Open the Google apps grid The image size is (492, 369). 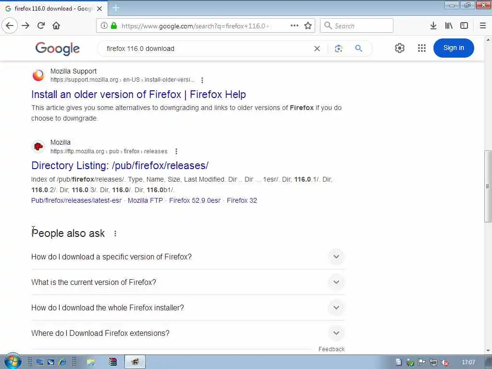coord(422,48)
